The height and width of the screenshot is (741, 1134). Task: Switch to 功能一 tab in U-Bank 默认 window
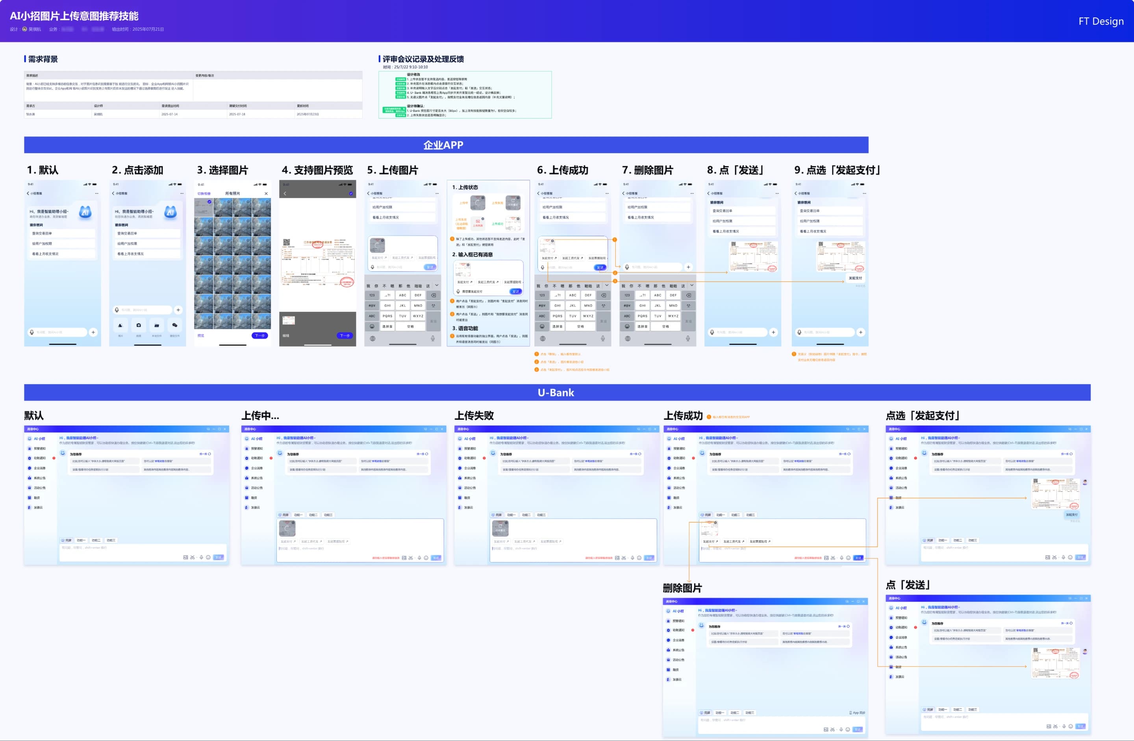(81, 540)
